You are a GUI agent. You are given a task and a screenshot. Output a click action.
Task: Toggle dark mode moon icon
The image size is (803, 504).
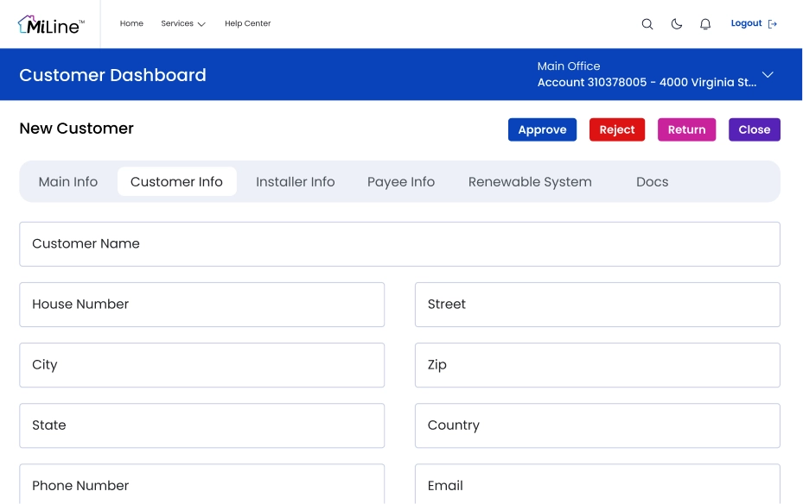677,24
